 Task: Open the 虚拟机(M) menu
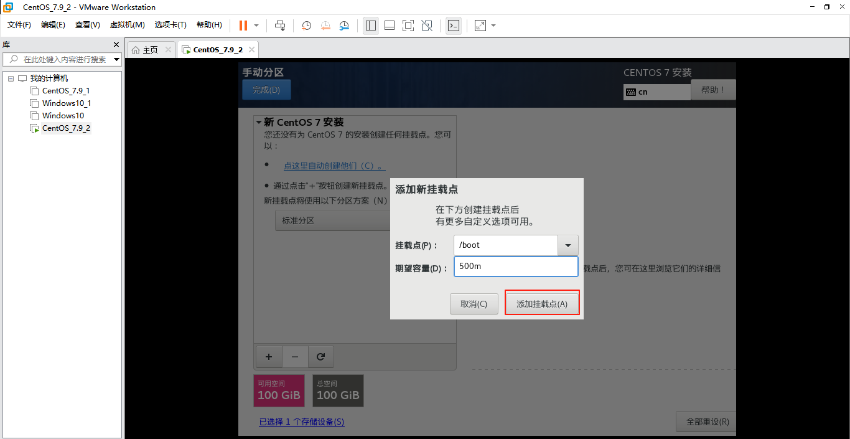coord(127,25)
